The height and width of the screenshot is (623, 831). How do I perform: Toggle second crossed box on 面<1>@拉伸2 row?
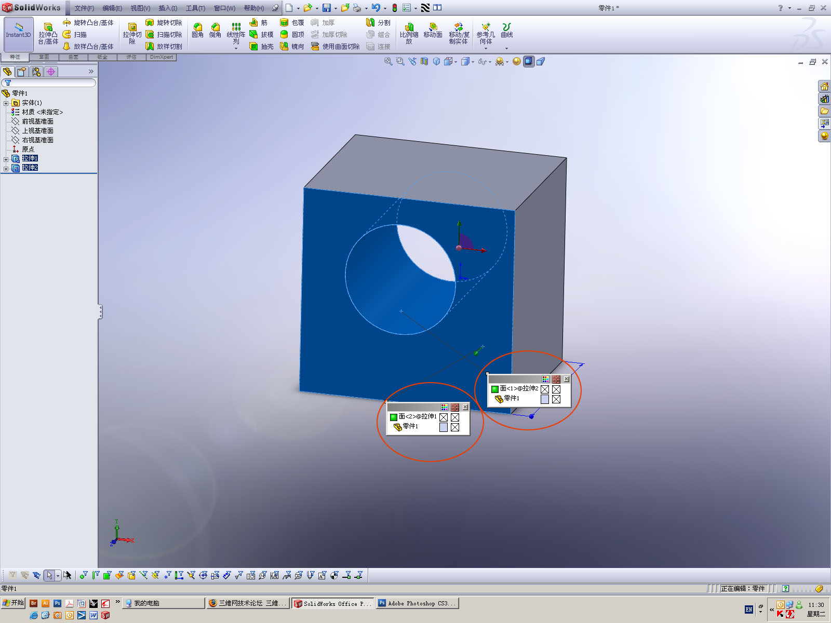pyautogui.click(x=556, y=389)
